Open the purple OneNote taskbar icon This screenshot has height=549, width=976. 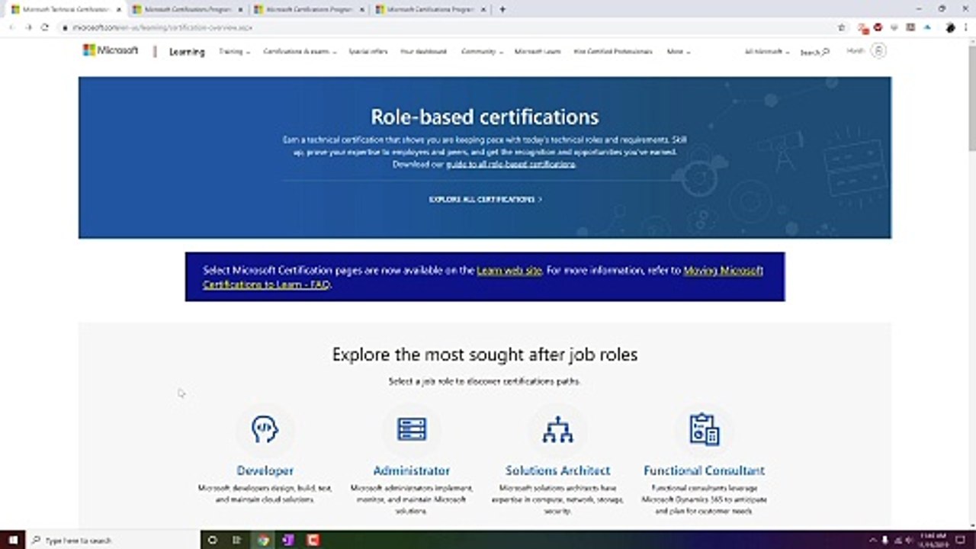[x=287, y=540]
